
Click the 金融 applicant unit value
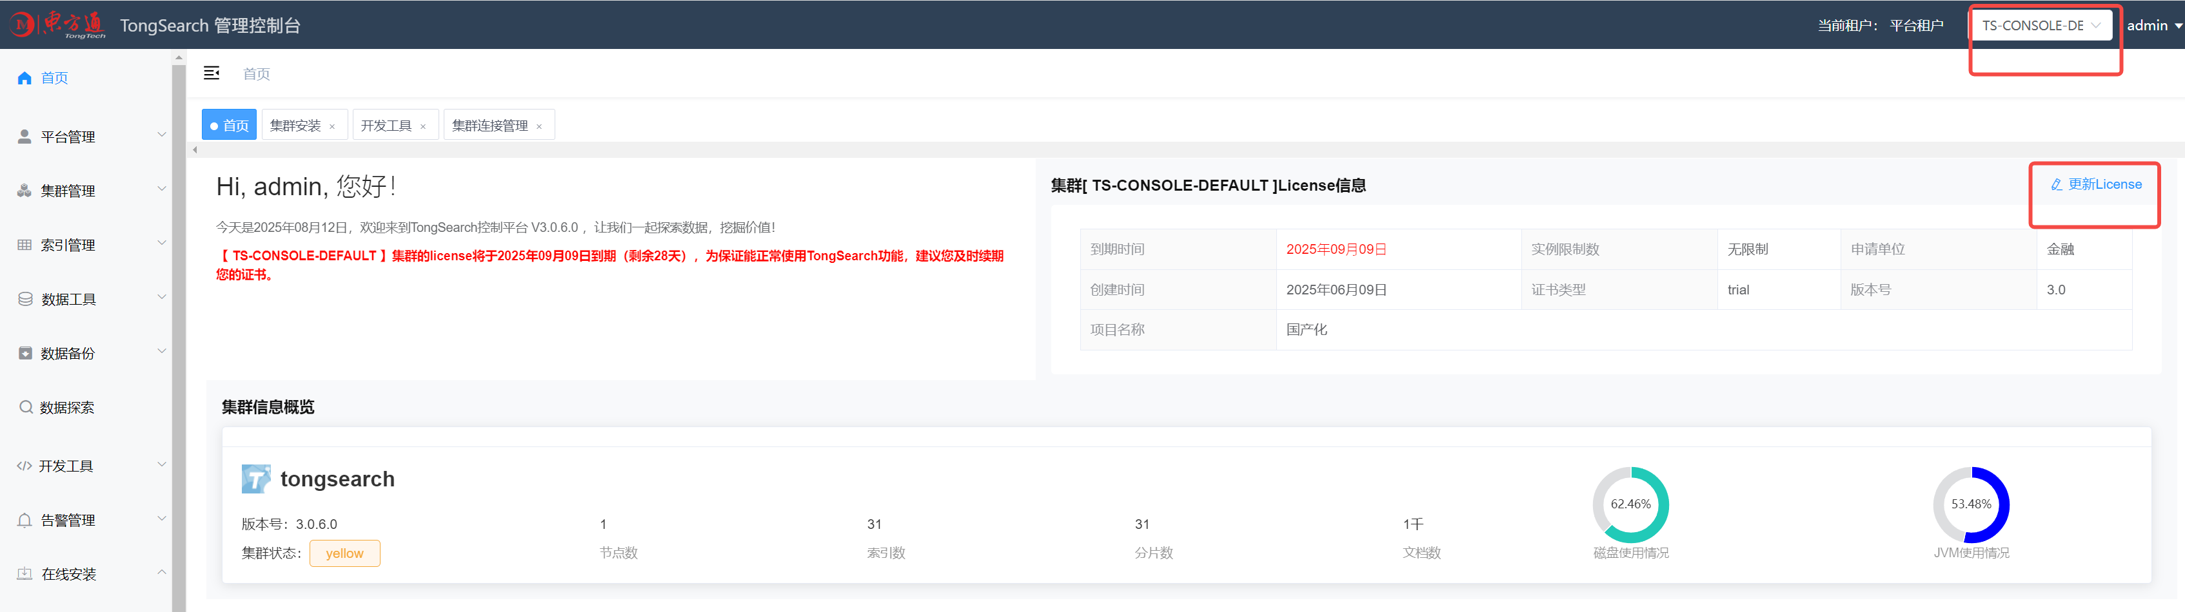pyautogui.click(x=2061, y=249)
